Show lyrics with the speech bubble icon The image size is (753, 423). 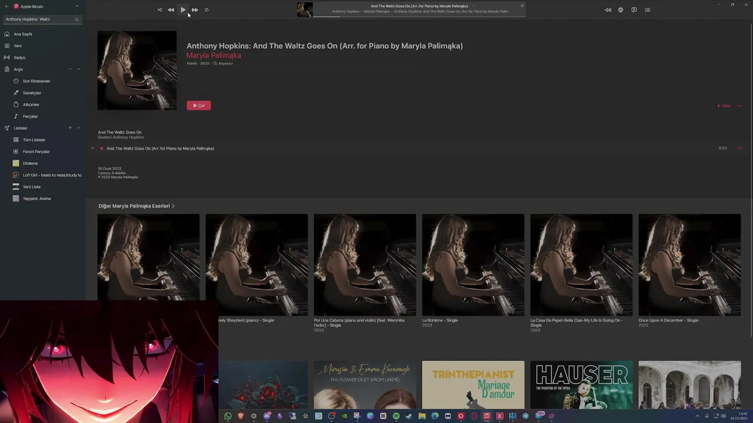coord(634,10)
